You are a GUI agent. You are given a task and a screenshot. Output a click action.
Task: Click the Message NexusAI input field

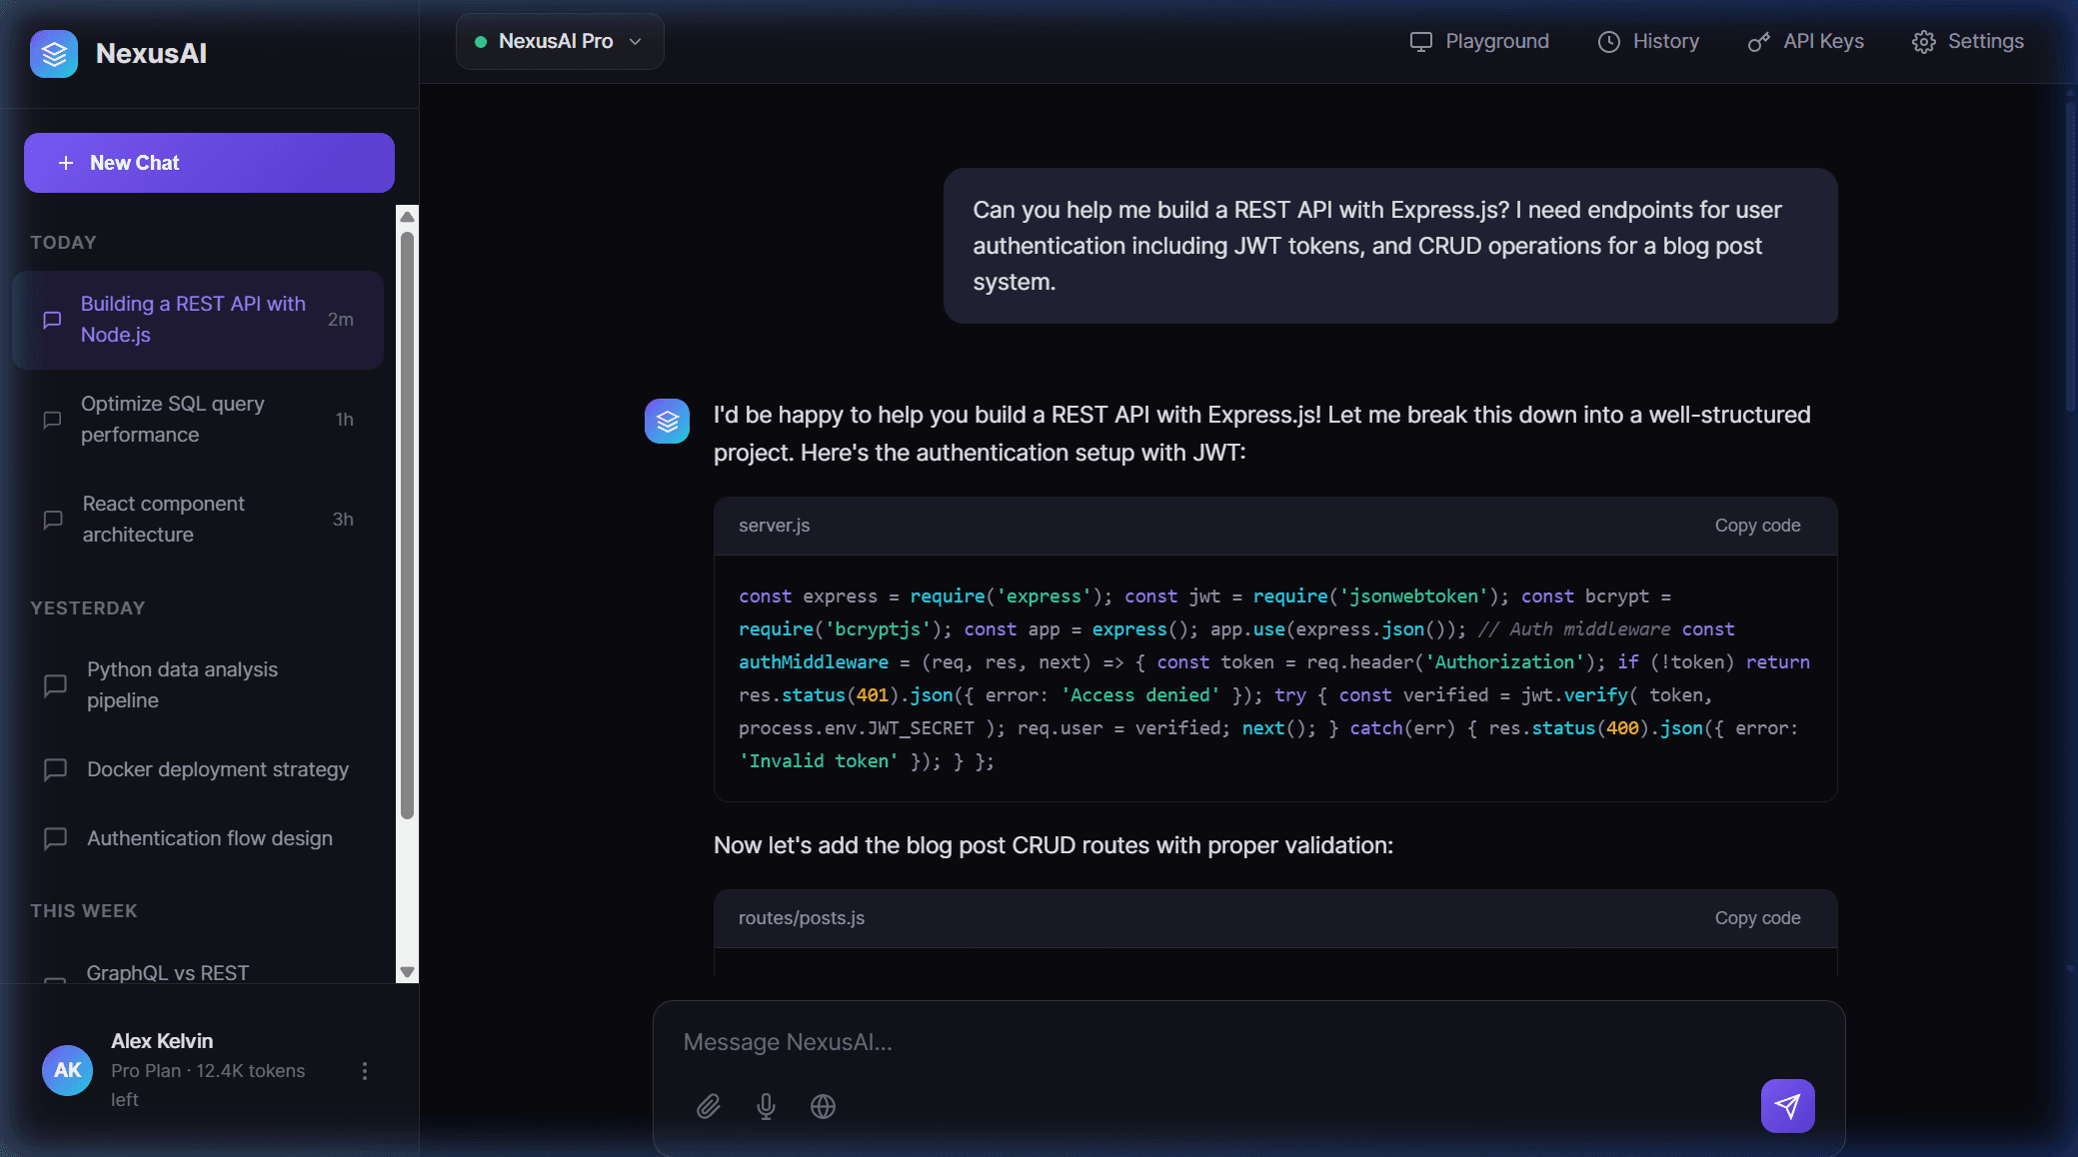coord(1099,1041)
